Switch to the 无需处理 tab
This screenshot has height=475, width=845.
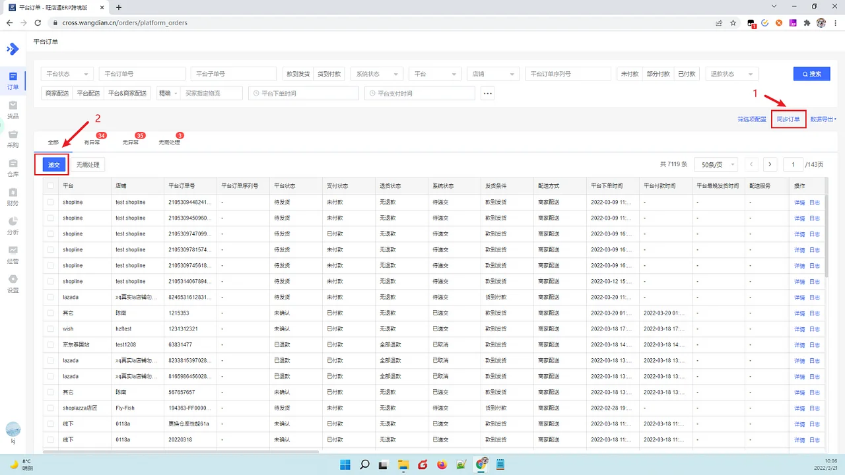coord(170,141)
